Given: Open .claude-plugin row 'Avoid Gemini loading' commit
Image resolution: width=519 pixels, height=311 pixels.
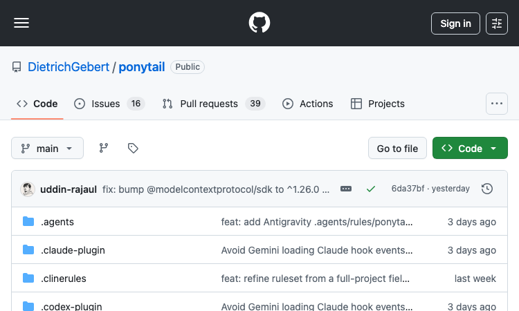Looking at the screenshot, I should click(317, 250).
